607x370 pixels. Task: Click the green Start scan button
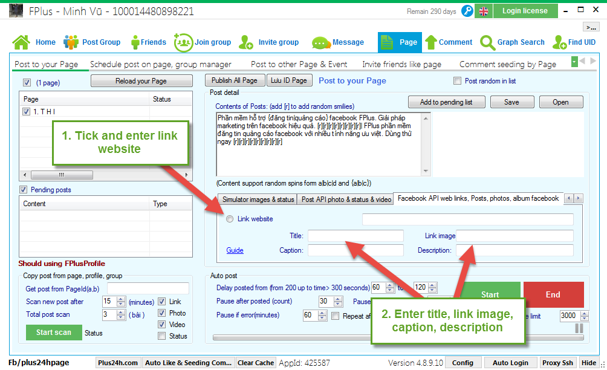(x=54, y=333)
